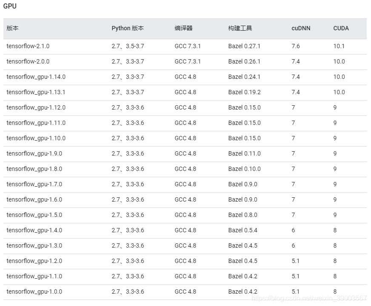Select the tensorflow_gpu-1.5.0 cell
Screen dimensions: 371x306
click(34, 215)
